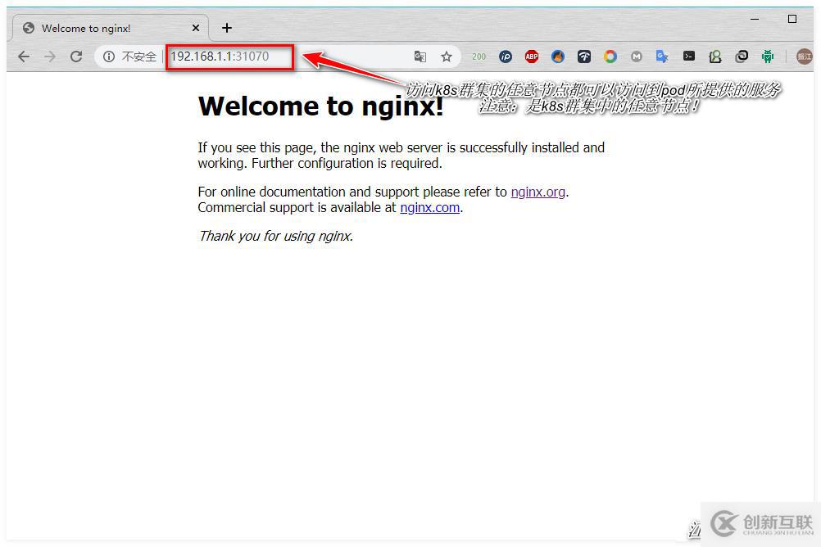Open the blue and orange round extension
This screenshot has height=547, width=821.
558,57
